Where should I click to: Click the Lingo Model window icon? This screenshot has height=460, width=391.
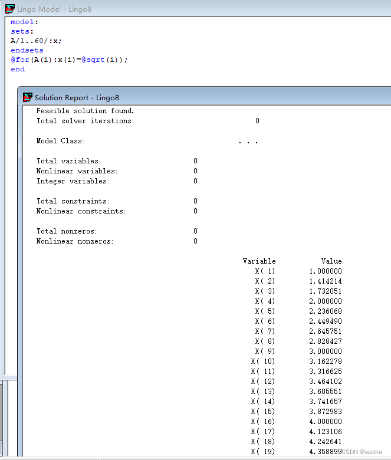pyautogui.click(x=9, y=9)
